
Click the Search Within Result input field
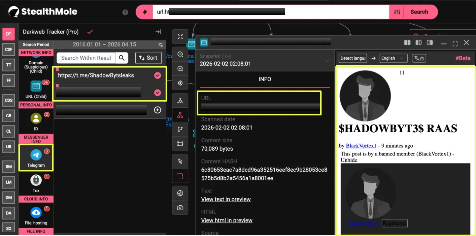tap(86, 58)
